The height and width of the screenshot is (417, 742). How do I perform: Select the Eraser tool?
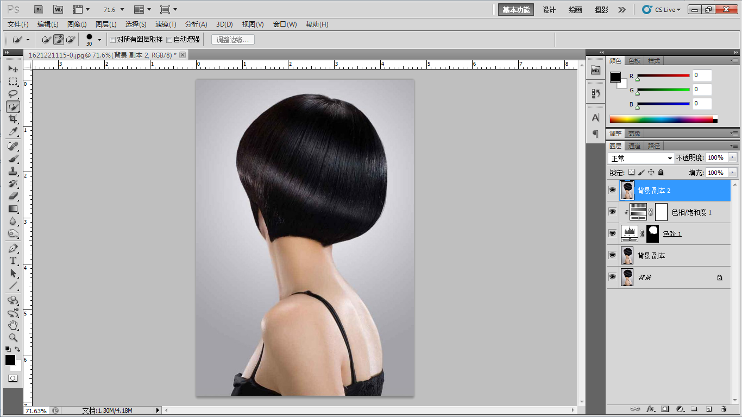click(13, 196)
